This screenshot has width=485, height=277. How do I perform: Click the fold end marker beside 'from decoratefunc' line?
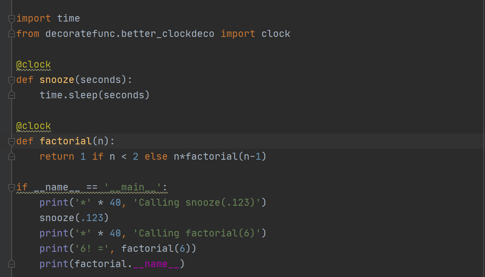pyautogui.click(x=11, y=34)
